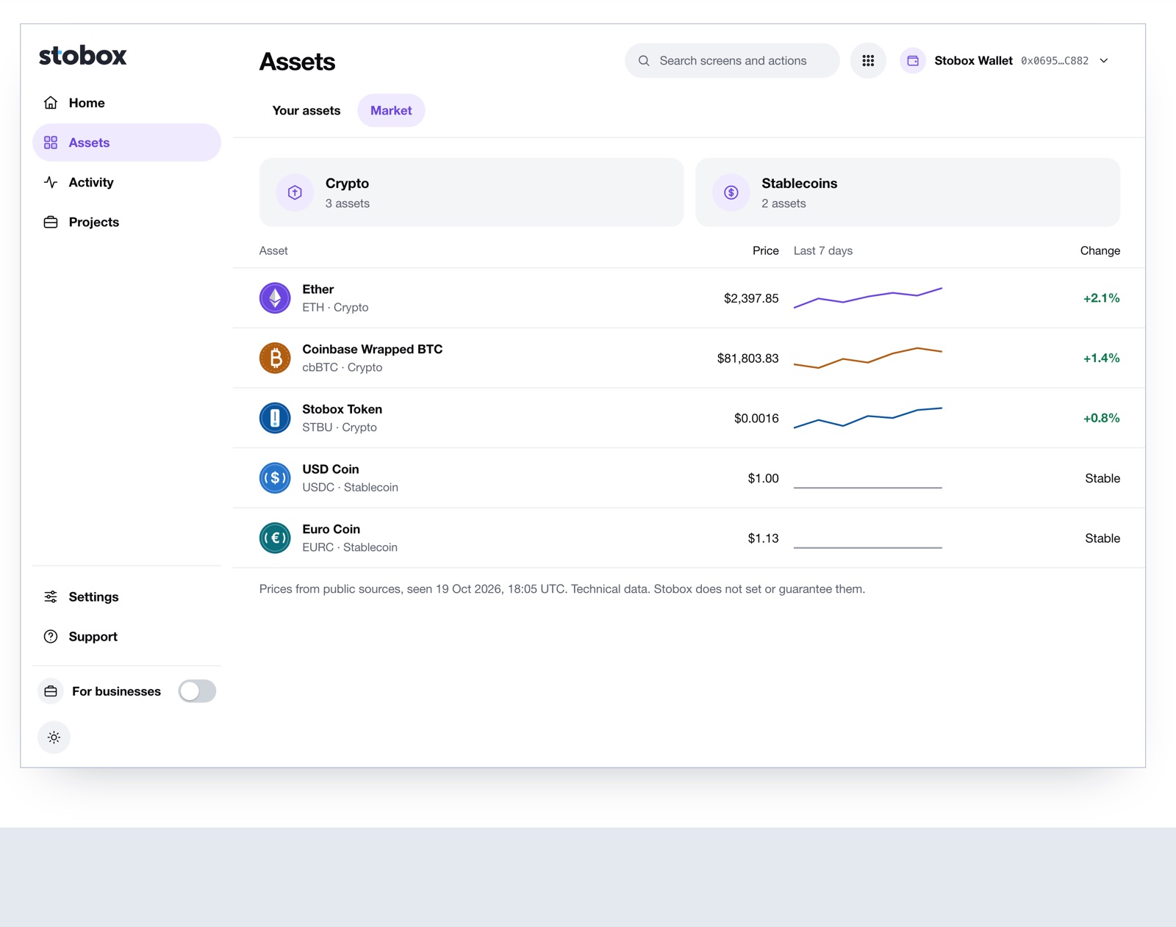Select the Market tab

pos(391,110)
